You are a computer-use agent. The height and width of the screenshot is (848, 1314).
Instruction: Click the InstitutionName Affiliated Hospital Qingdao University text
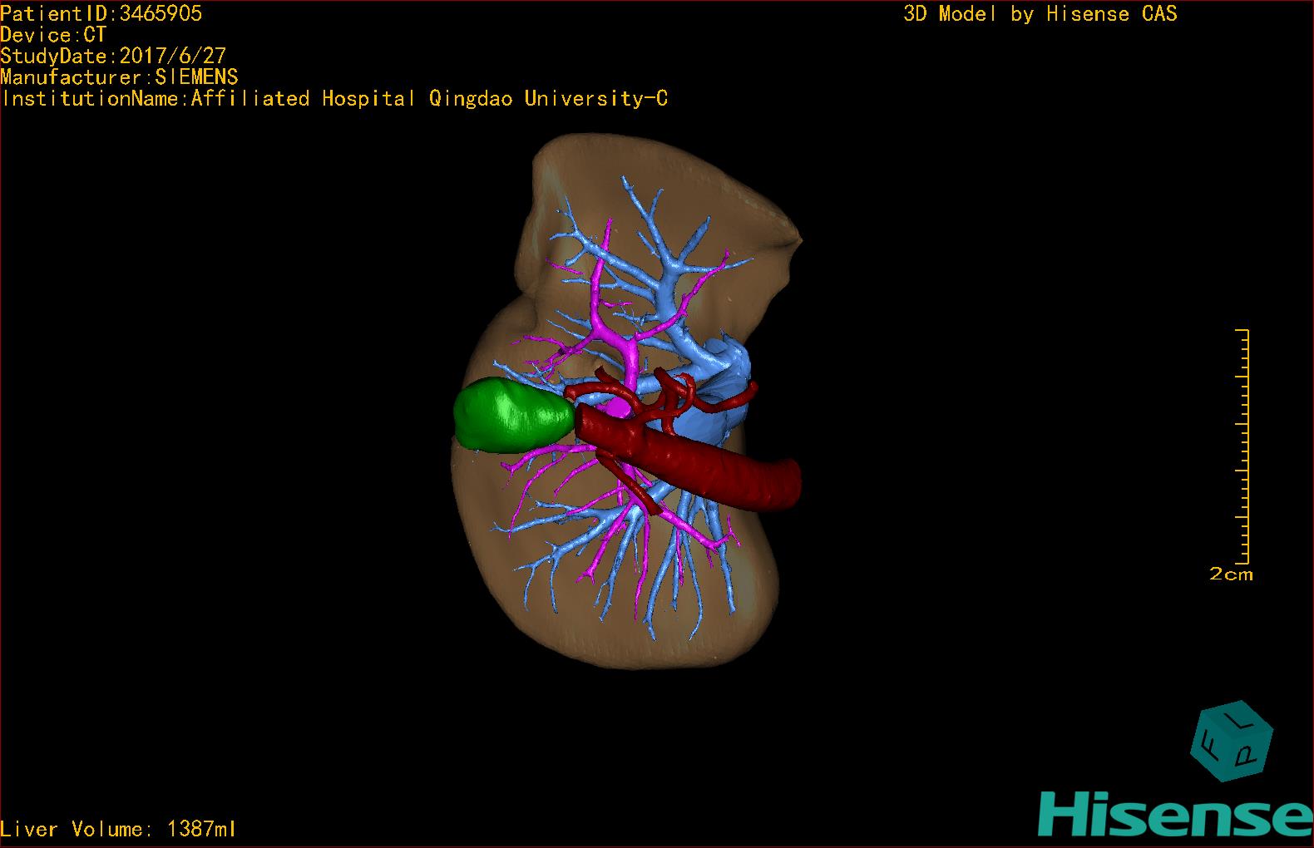coord(334,99)
